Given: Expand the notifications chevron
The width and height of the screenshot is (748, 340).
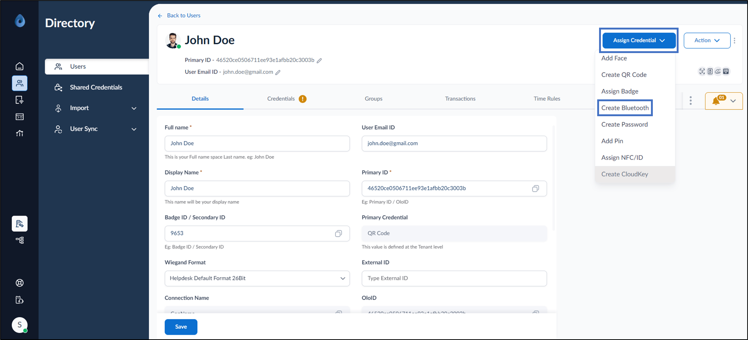Looking at the screenshot, I should click(x=733, y=101).
